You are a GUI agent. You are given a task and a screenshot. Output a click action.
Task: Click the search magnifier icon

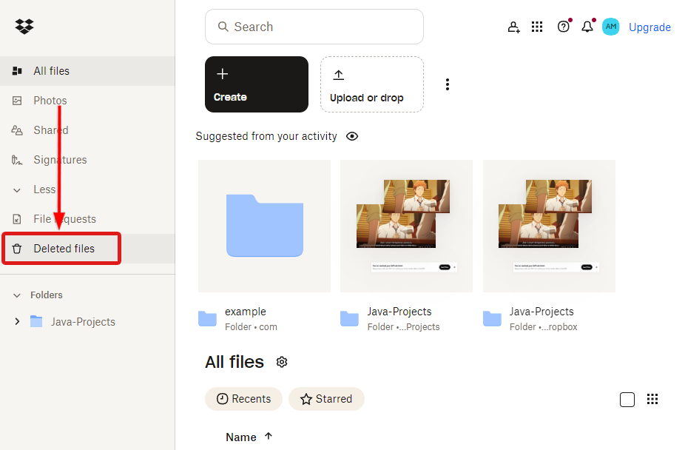pyautogui.click(x=223, y=27)
